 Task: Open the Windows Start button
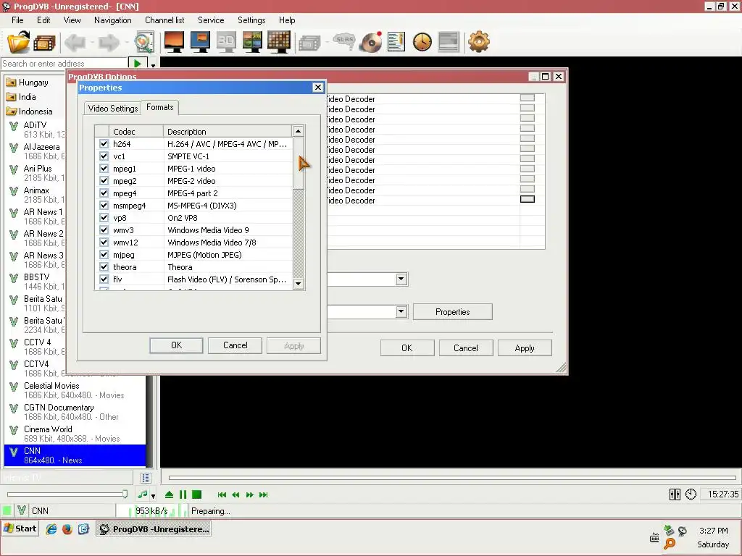[20, 528]
